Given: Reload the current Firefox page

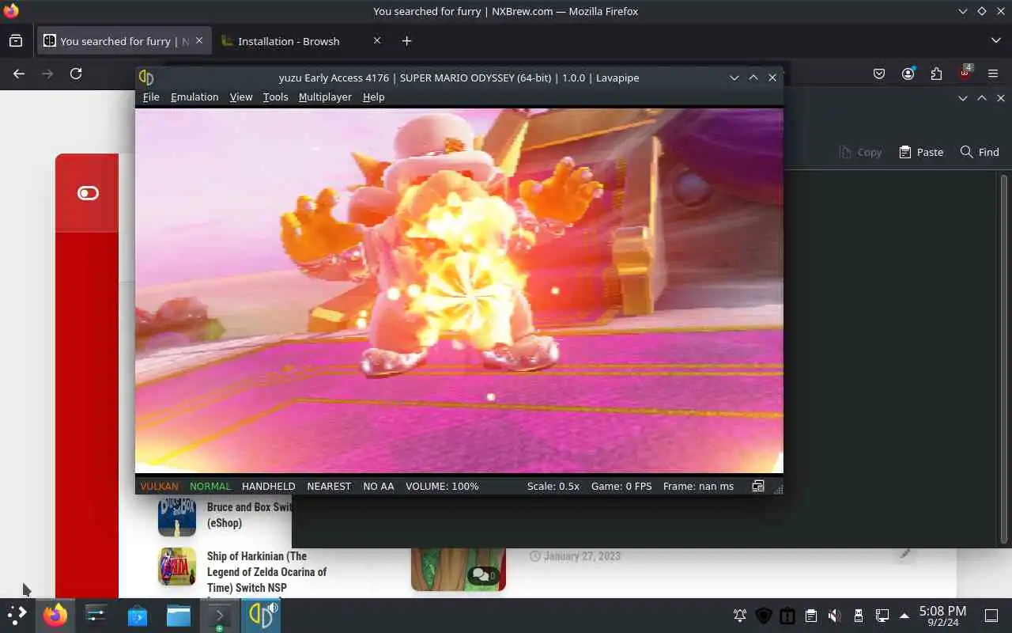Looking at the screenshot, I should pos(76,74).
